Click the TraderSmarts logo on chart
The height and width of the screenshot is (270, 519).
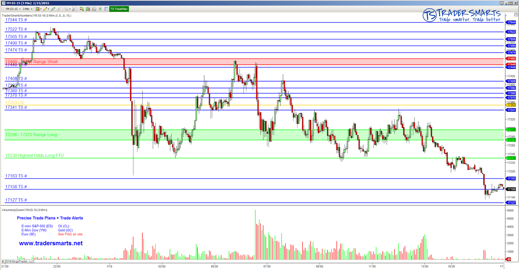pos(462,15)
